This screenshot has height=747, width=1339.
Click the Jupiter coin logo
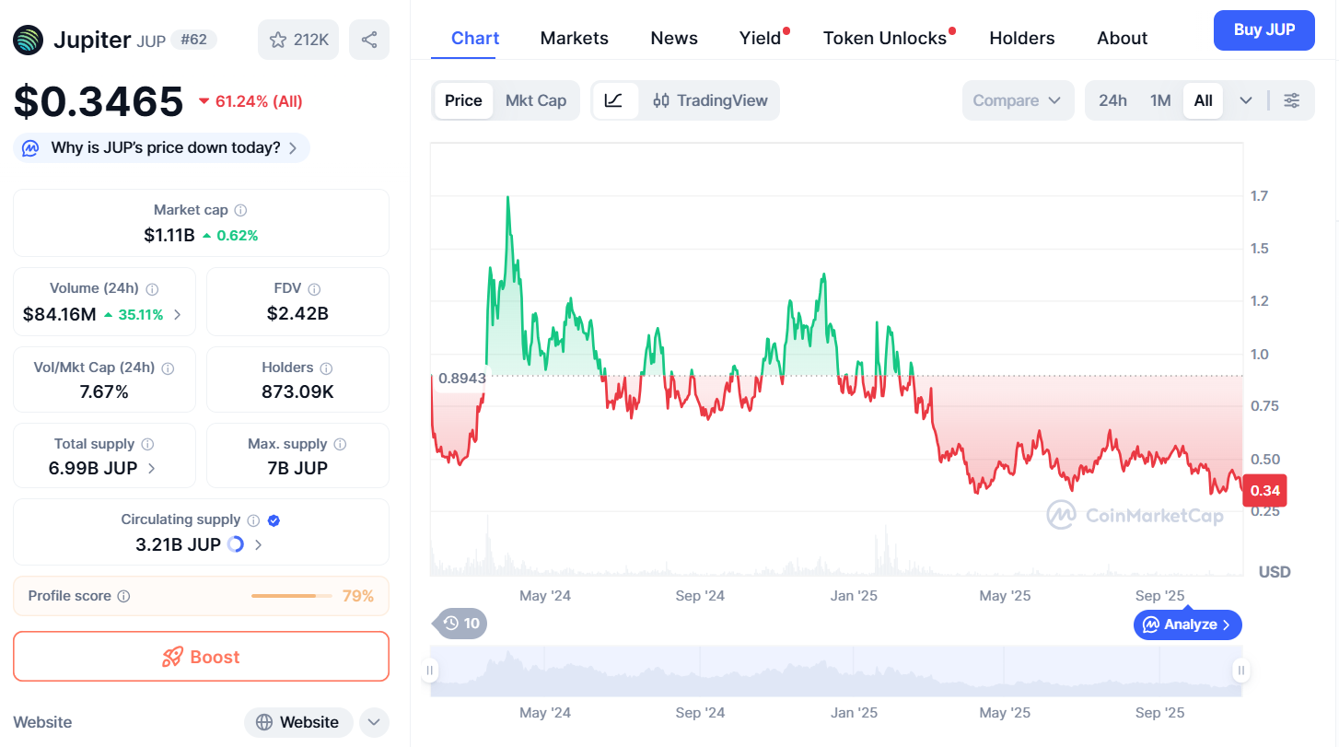[28, 40]
